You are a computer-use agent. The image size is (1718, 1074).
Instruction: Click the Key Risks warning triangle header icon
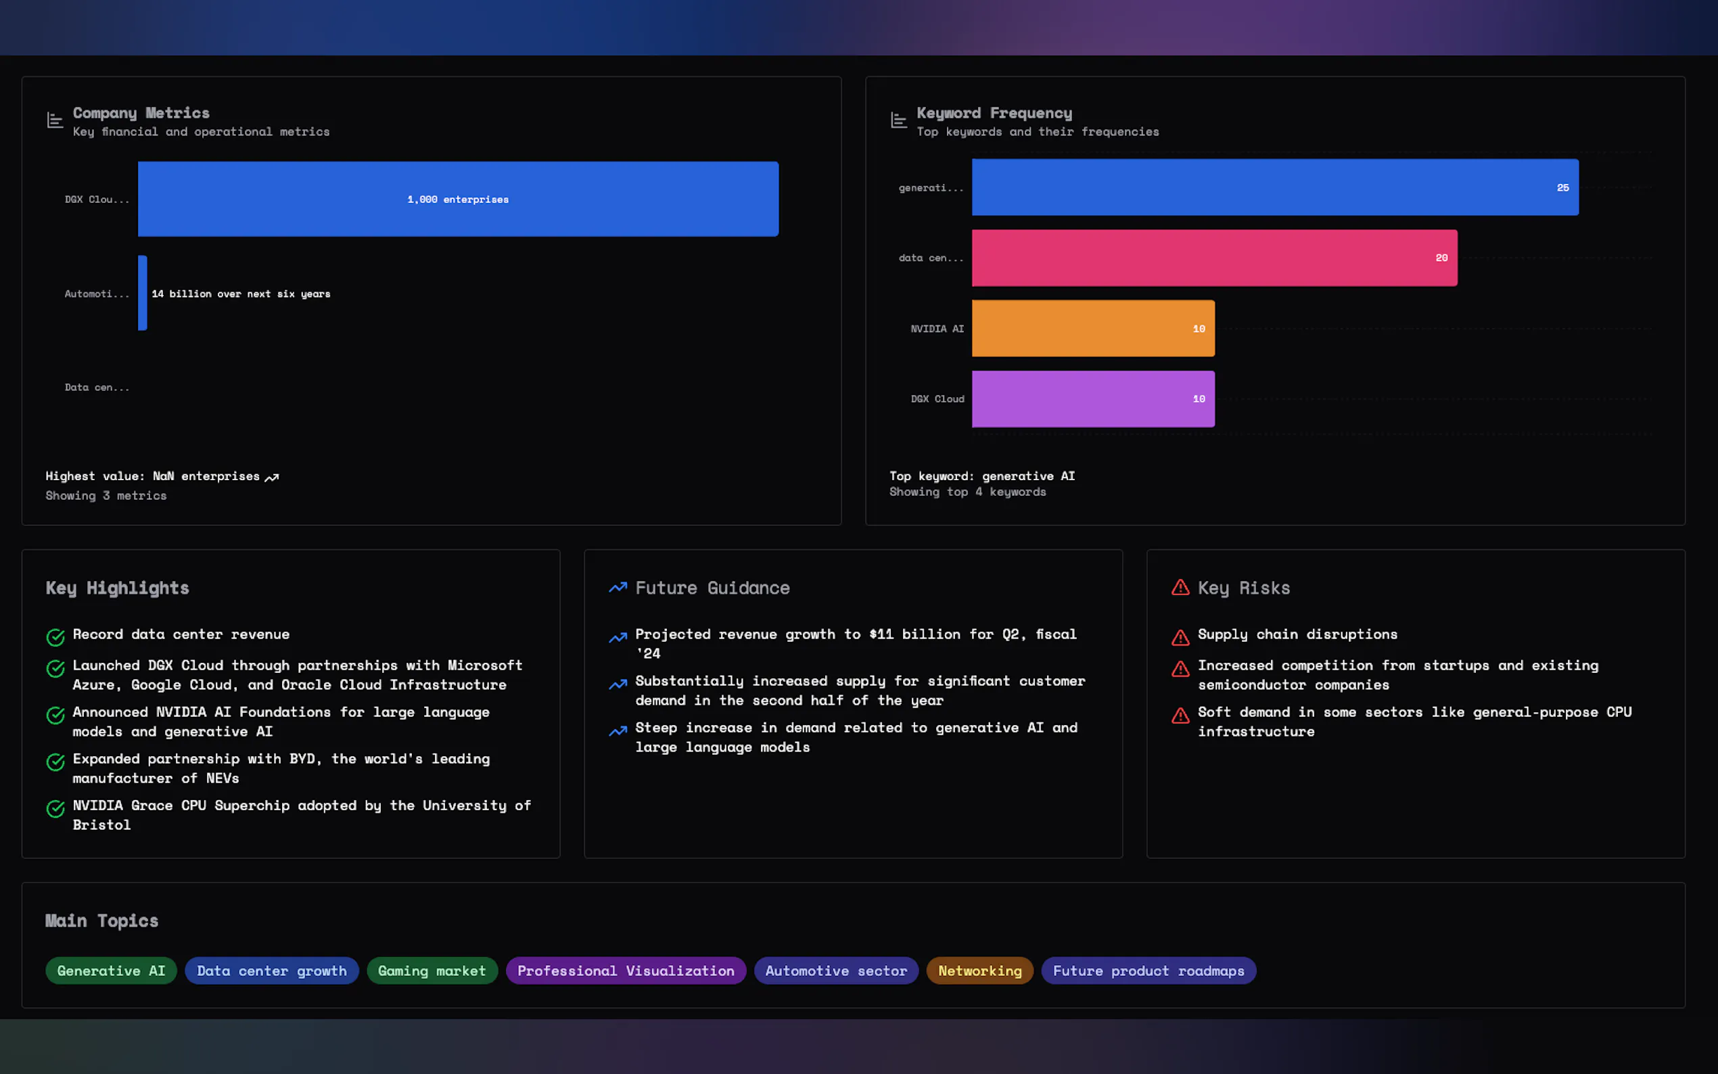click(1180, 588)
